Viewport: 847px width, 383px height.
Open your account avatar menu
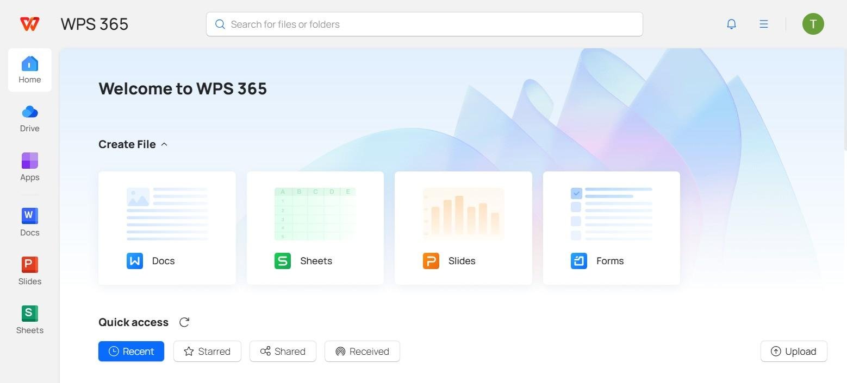click(813, 24)
